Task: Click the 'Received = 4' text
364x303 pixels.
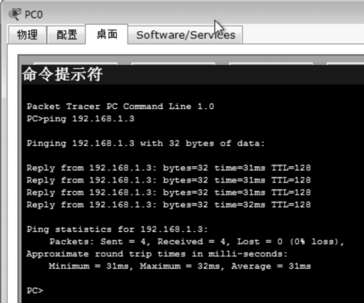Action: 192,242
